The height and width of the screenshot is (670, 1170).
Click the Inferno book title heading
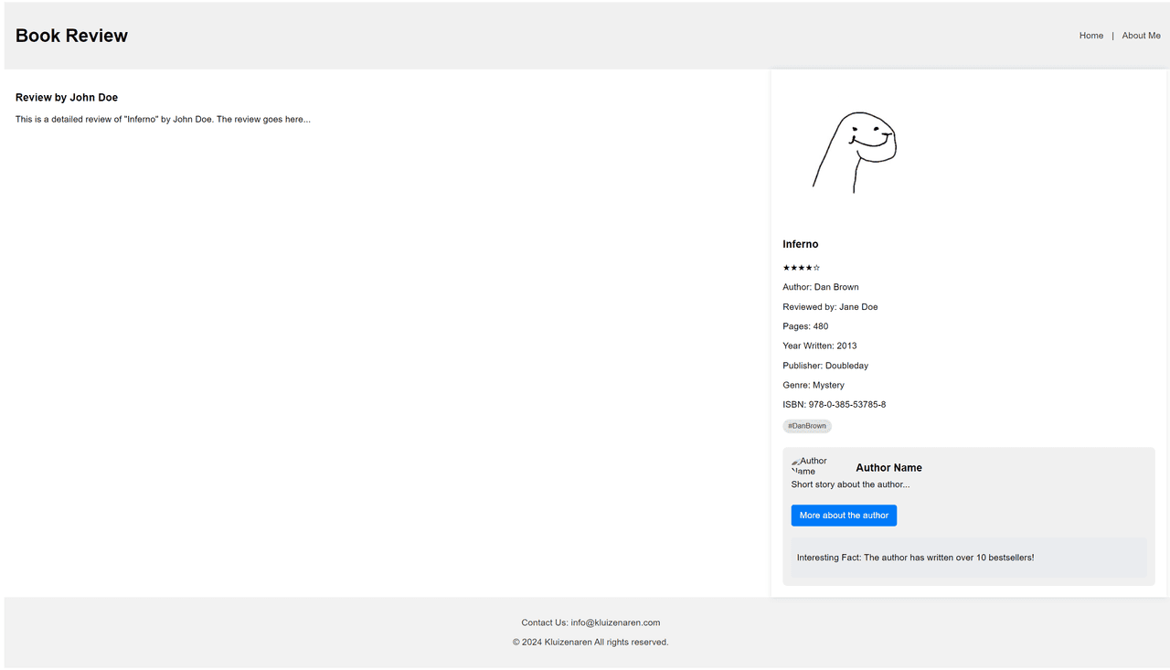801,244
